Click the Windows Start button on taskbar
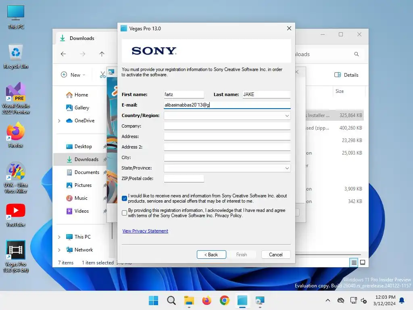 (x=153, y=300)
